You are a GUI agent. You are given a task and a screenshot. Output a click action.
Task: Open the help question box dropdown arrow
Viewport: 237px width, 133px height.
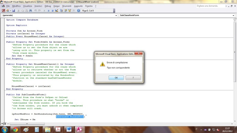coord(226,6)
